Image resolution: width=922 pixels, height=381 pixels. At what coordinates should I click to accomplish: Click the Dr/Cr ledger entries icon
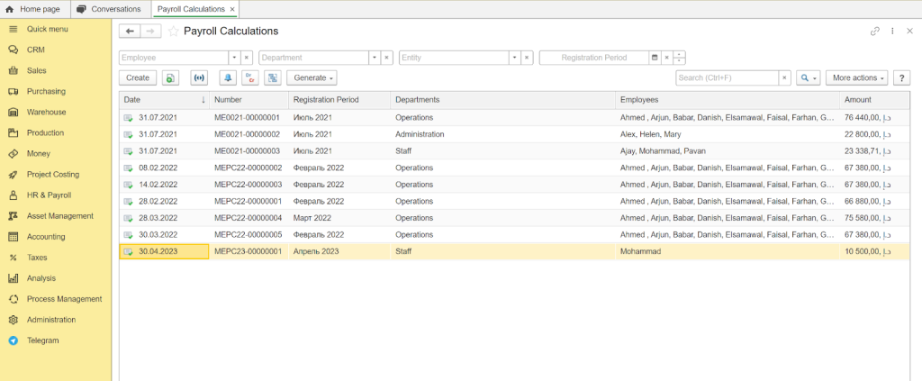(x=250, y=78)
